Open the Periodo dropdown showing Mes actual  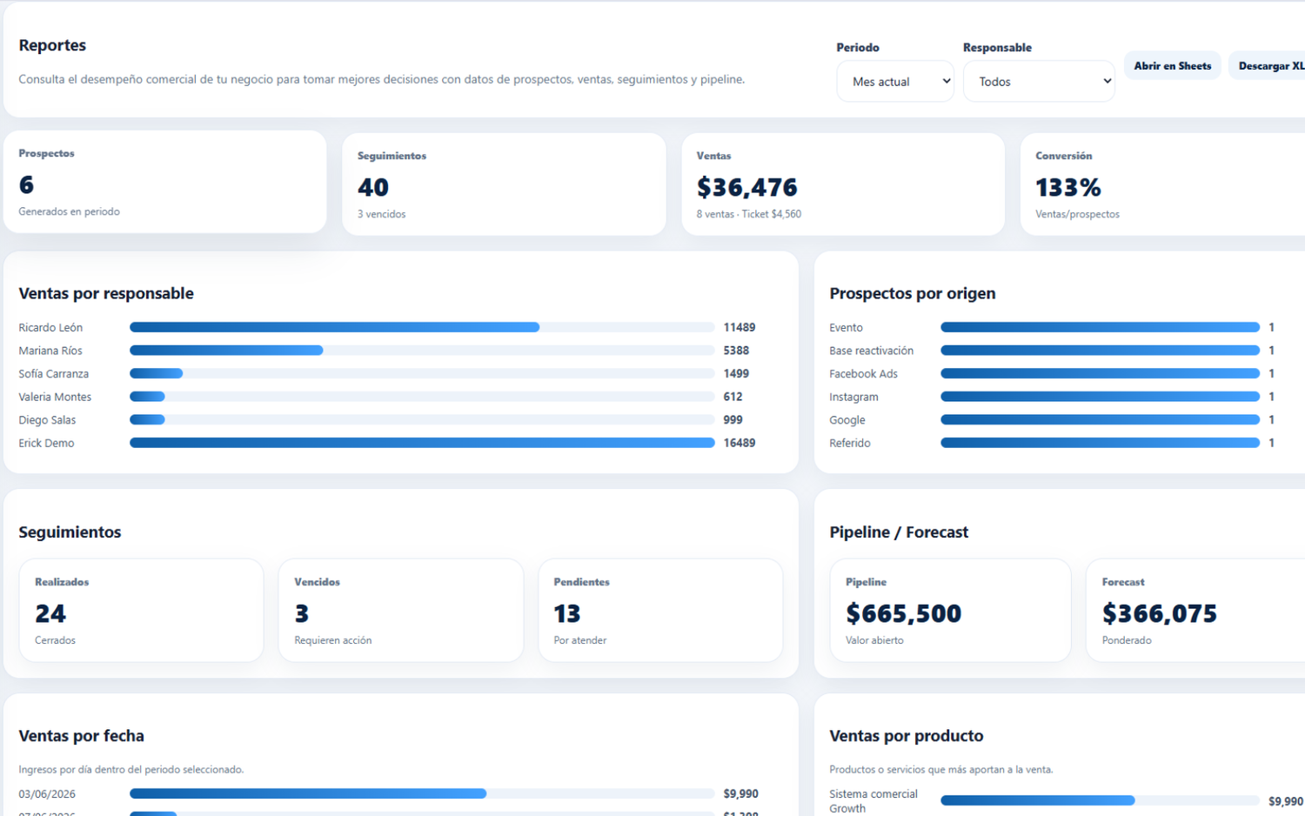click(x=895, y=81)
